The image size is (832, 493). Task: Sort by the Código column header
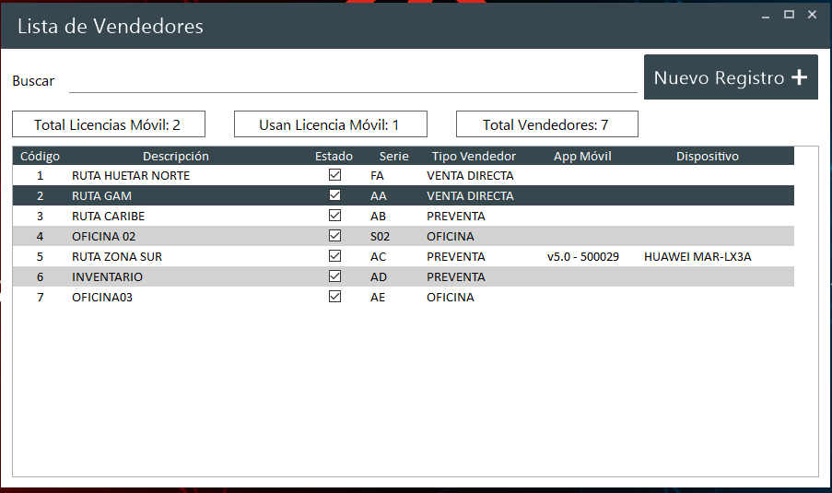(x=40, y=156)
